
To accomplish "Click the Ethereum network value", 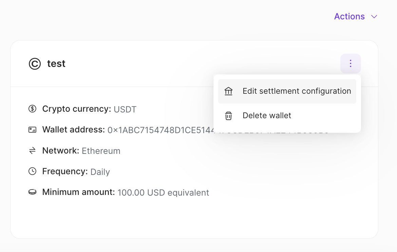I will (101, 150).
